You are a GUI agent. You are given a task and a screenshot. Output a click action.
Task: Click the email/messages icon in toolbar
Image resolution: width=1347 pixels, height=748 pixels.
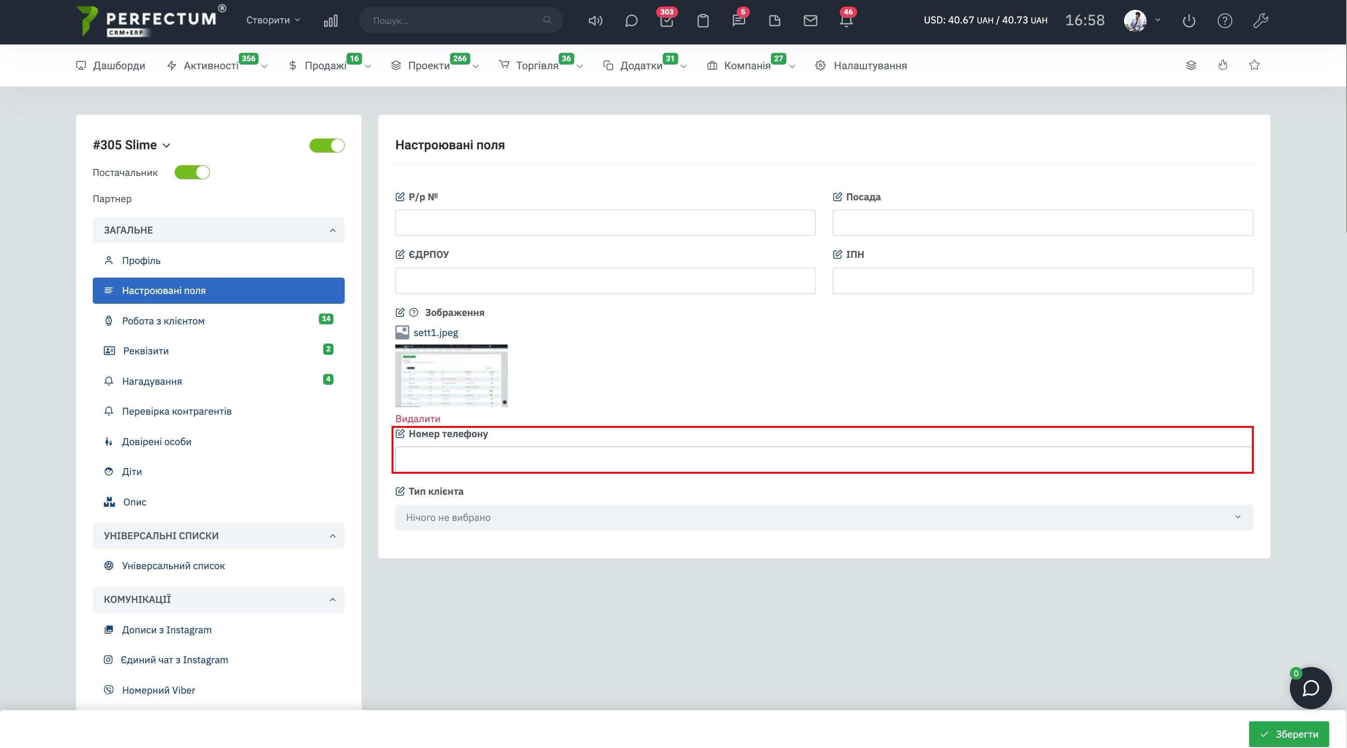[x=809, y=20]
